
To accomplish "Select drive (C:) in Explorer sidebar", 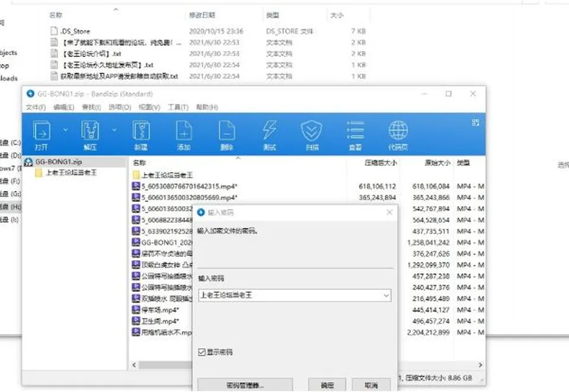I will [10, 143].
